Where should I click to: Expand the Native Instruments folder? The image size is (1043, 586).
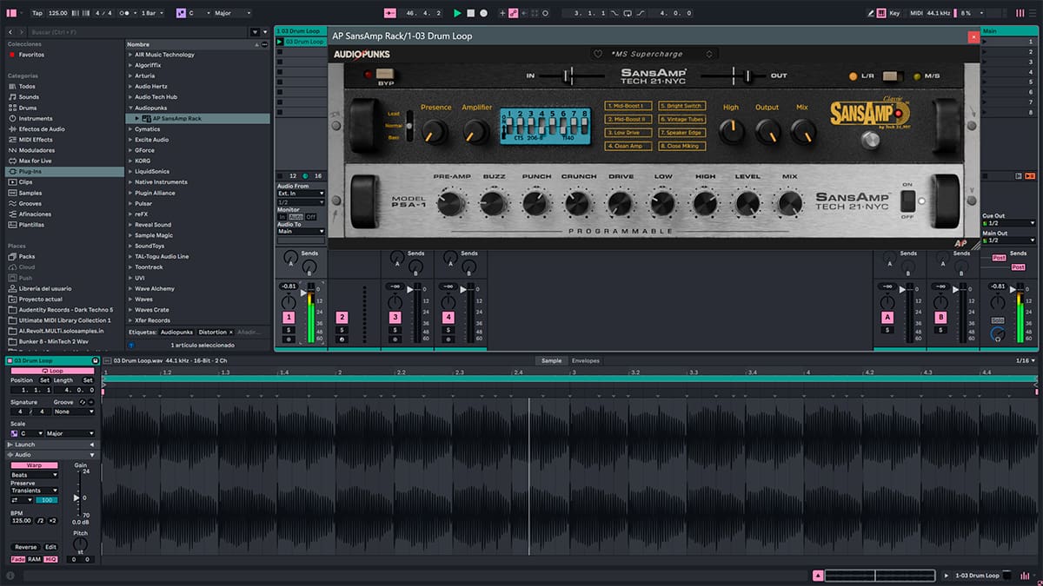coord(130,182)
